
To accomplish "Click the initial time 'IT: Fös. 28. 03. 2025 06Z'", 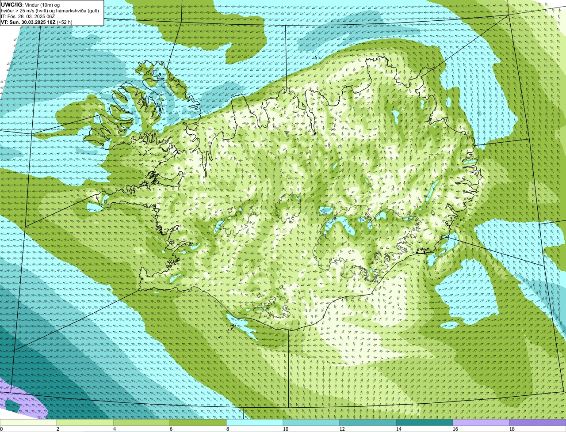I will (28, 16).
